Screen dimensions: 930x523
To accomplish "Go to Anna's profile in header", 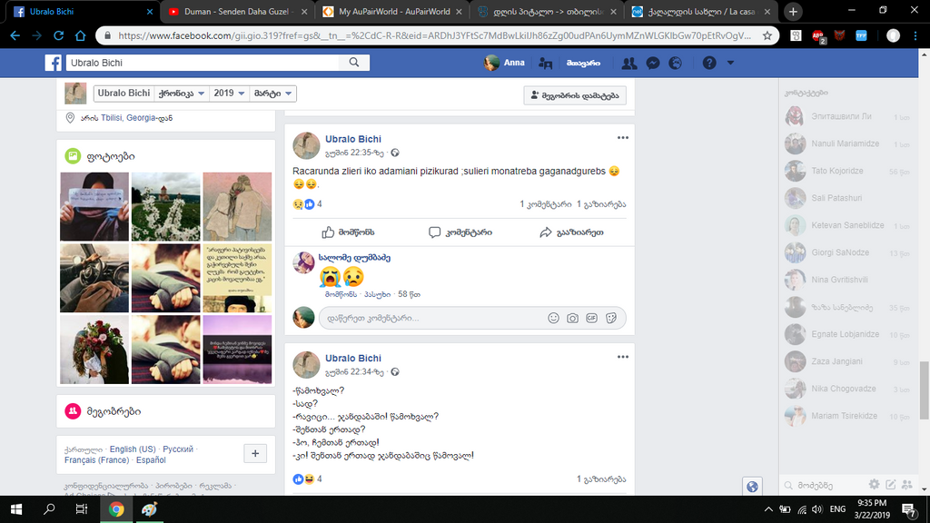I will (504, 63).
